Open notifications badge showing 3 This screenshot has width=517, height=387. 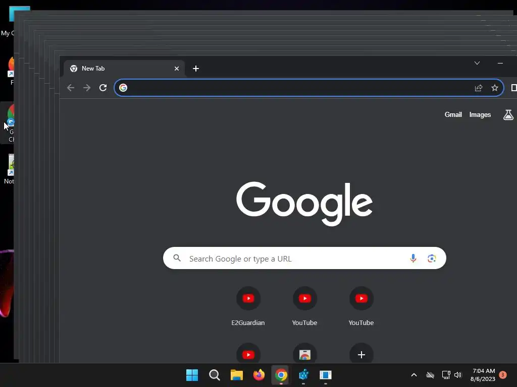tap(503, 375)
